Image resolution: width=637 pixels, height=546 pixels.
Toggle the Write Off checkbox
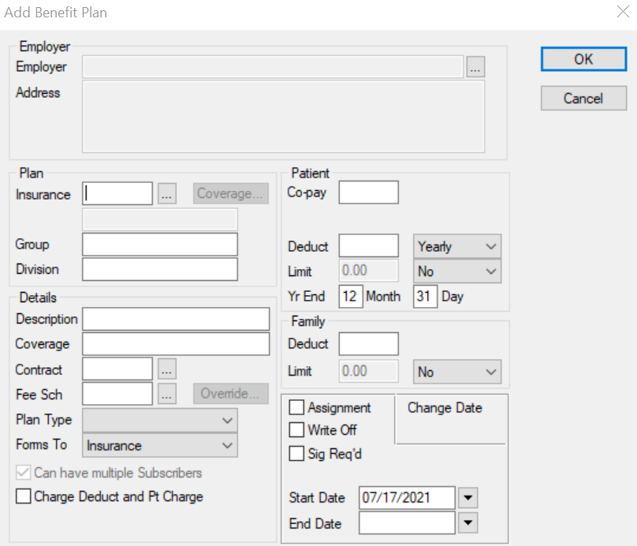click(x=297, y=430)
